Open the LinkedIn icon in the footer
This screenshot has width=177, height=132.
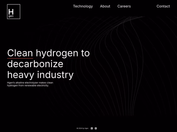click(92, 128)
